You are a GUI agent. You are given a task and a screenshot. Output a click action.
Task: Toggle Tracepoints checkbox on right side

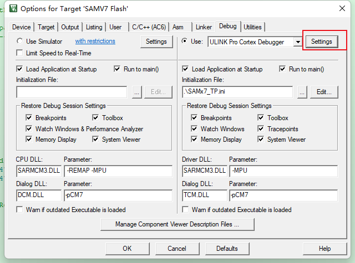(x=261, y=129)
